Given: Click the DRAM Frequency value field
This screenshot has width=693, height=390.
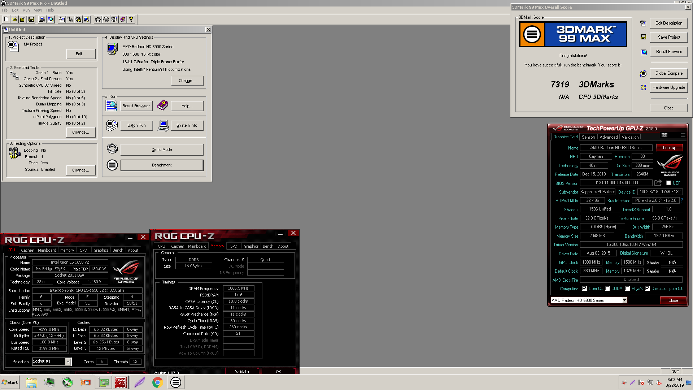Looking at the screenshot, I should 238,288.
